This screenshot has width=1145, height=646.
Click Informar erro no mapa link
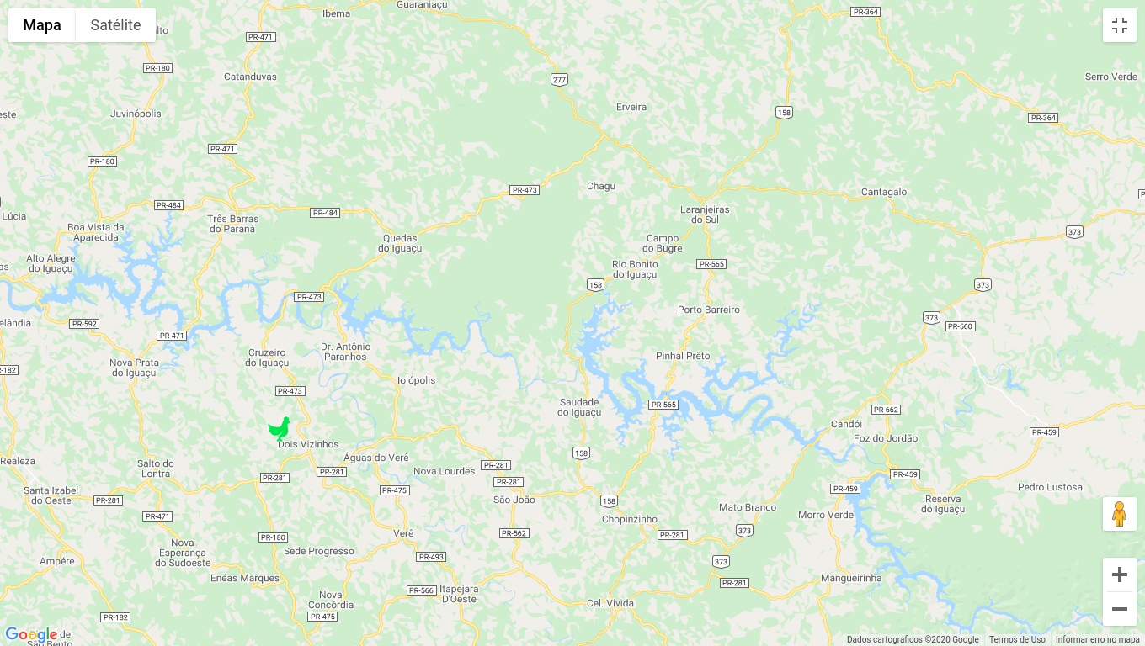click(1098, 639)
